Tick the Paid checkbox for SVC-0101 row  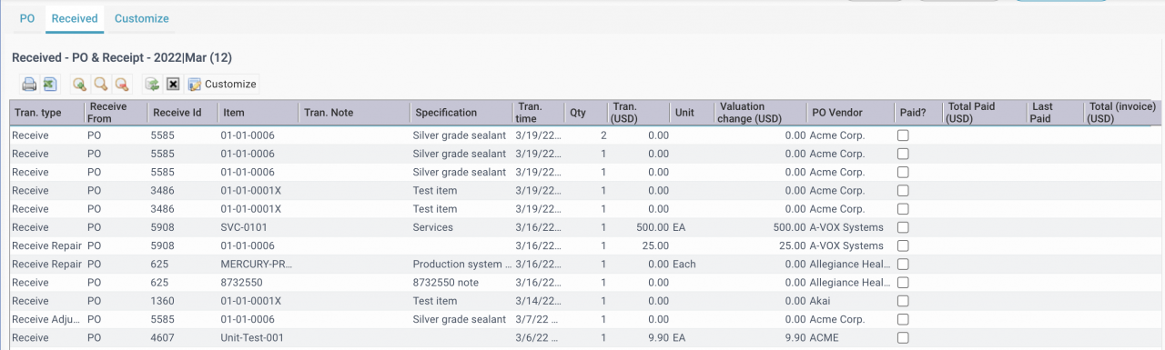(903, 227)
